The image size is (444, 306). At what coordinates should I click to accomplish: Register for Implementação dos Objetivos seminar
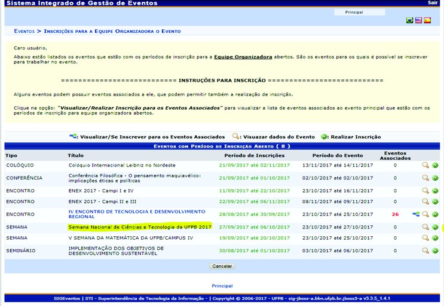pos(435,251)
